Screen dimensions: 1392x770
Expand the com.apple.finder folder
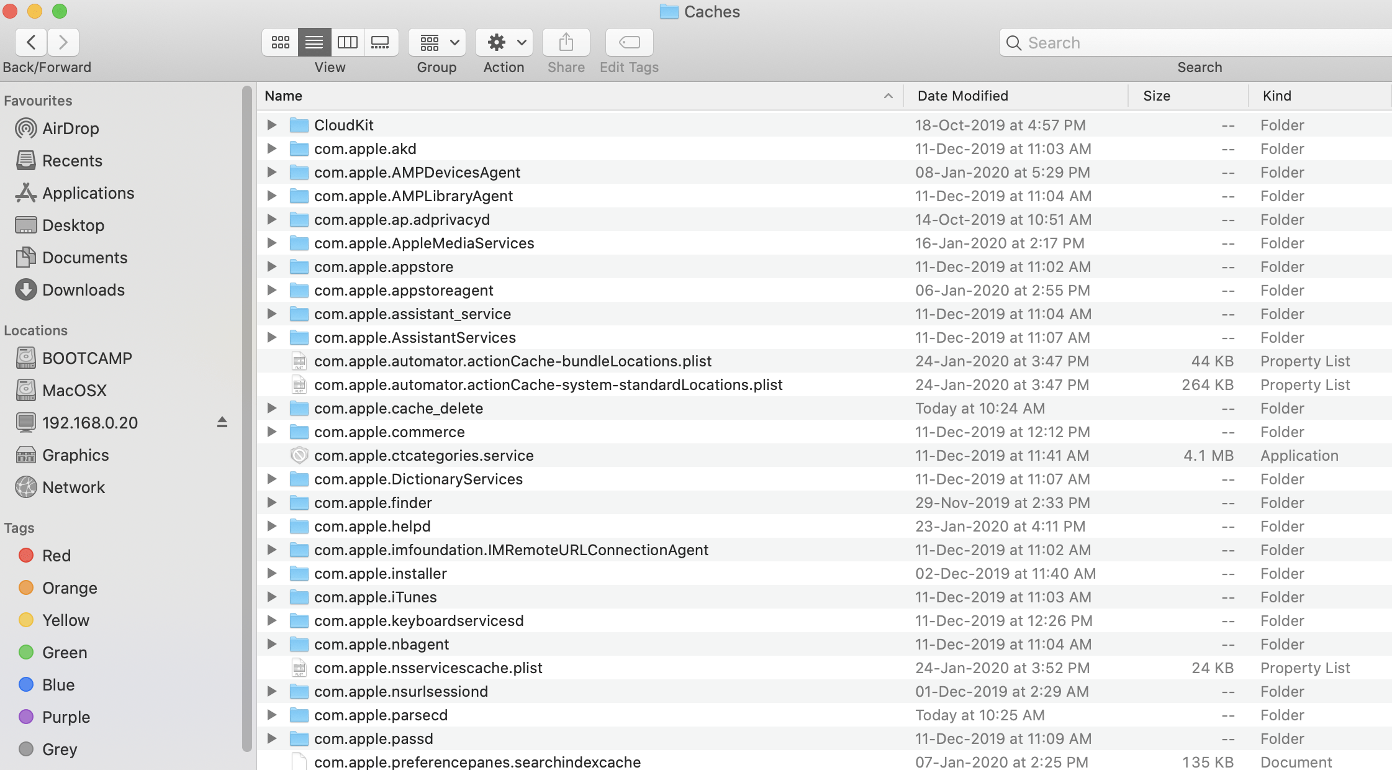click(271, 502)
